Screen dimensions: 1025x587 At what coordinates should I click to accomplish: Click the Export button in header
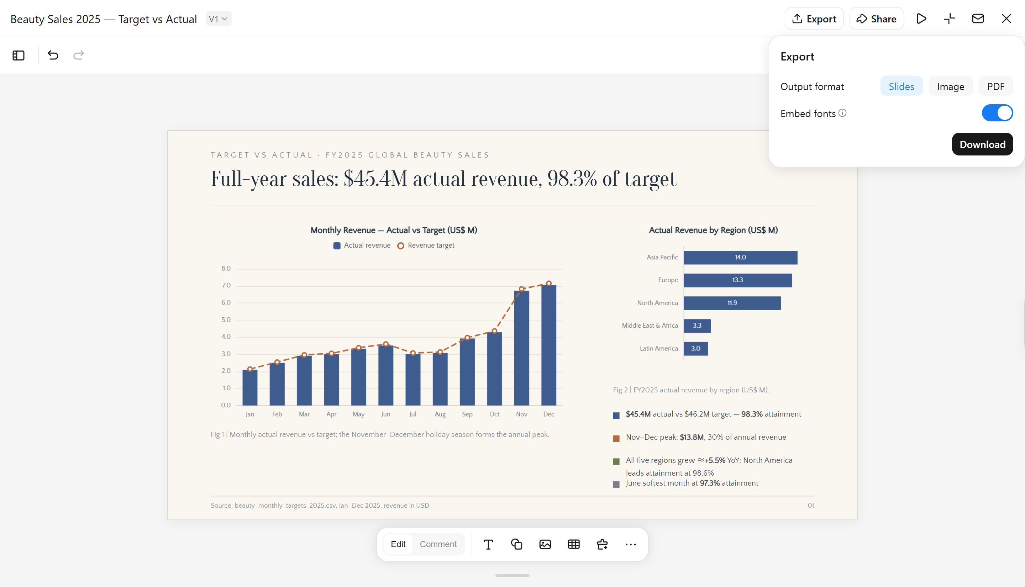pyautogui.click(x=814, y=18)
